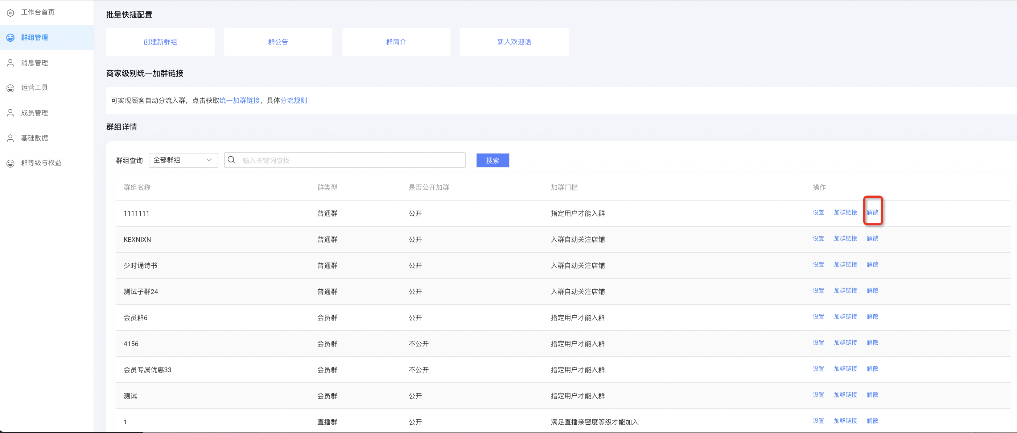
Task: Expand the 全部群组 dropdown
Action: coord(183,160)
